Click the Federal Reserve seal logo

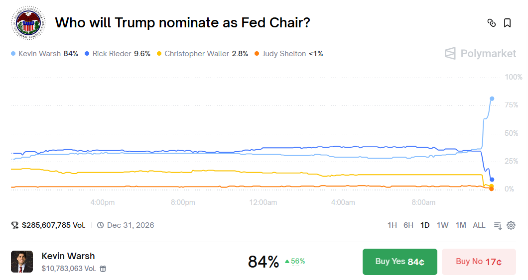click(x=28, y=23)
